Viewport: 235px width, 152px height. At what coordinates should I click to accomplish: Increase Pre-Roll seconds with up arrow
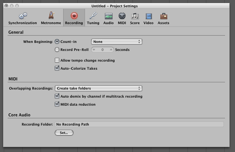111,50
